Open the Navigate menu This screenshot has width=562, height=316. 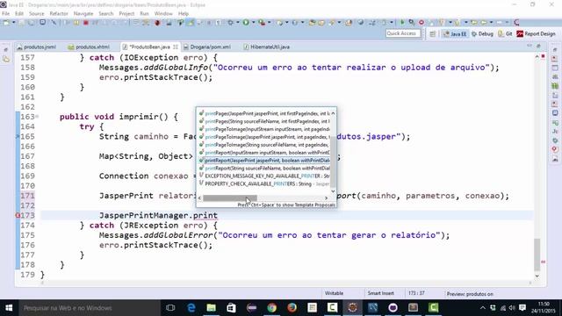(x=83, y=14)
